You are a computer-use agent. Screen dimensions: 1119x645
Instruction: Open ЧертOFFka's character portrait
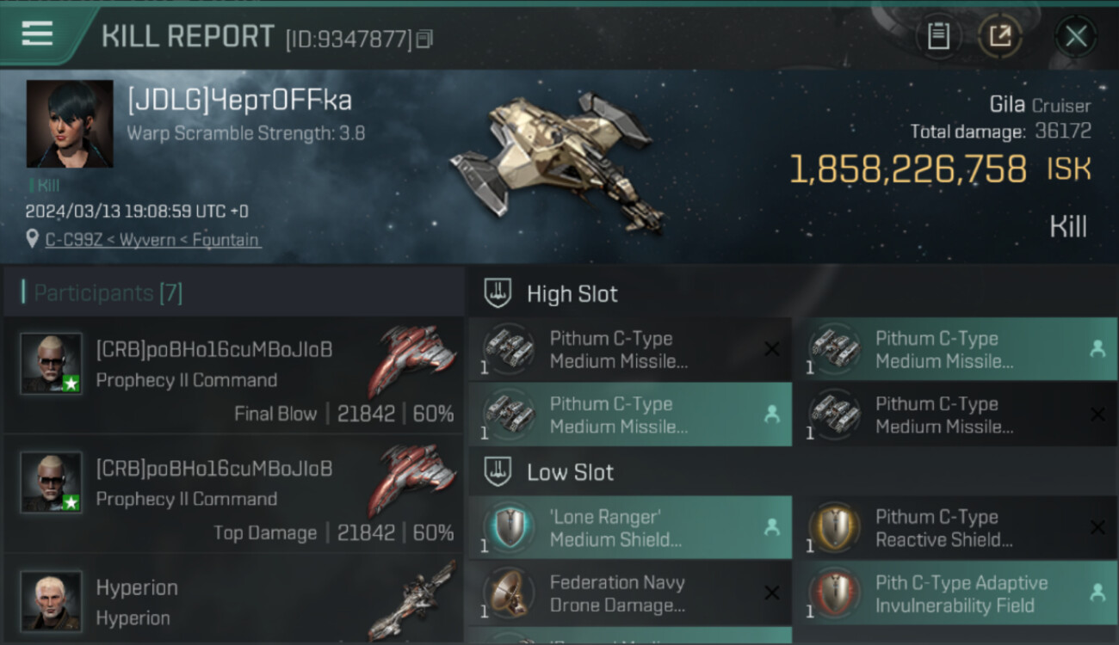click(70, 124)
